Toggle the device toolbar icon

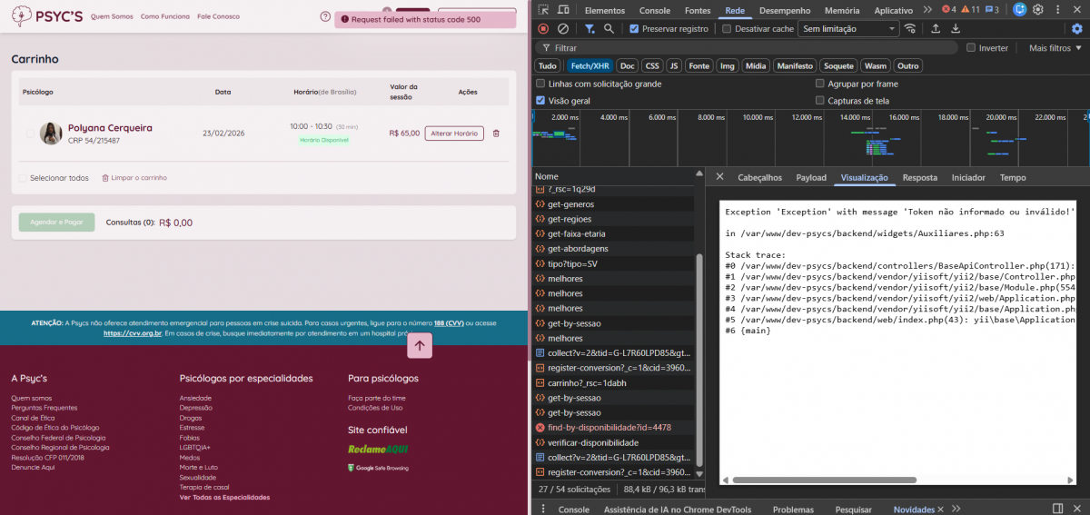pyautogui.click(x=563, y=10)
